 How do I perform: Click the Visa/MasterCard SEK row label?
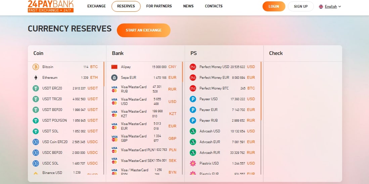pos(137,161)
